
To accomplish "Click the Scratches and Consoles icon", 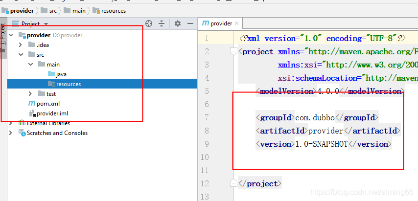I will [22, 133].
